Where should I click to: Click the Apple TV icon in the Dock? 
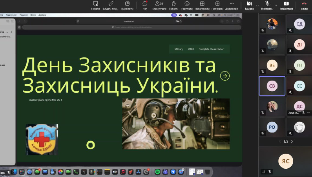pyautogui.click(x=115, y=171)
